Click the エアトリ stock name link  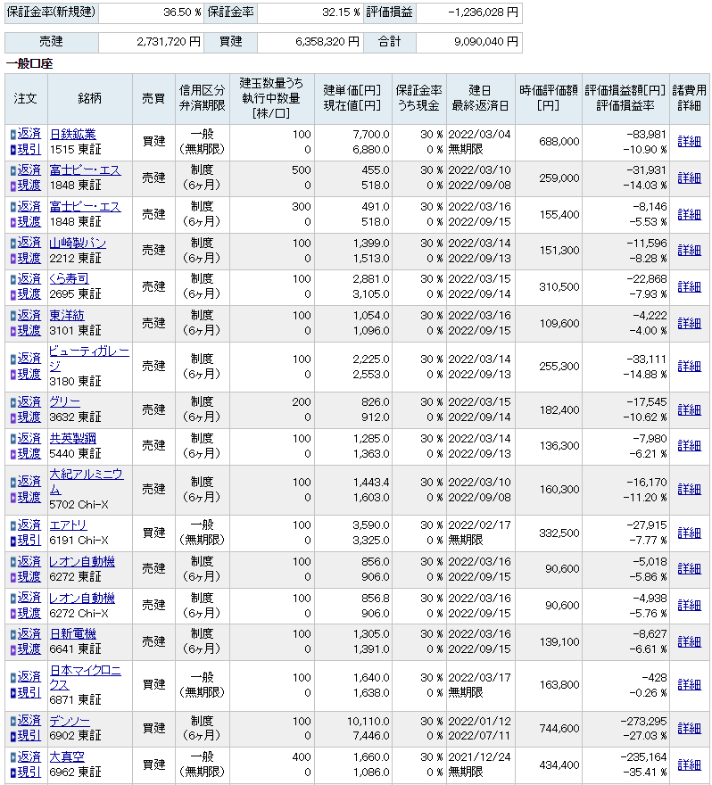coord(70,525)
